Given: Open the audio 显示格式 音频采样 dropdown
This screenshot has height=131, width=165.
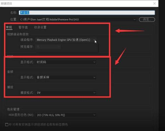Looking at the screenshot, I should tap(66, 77).
